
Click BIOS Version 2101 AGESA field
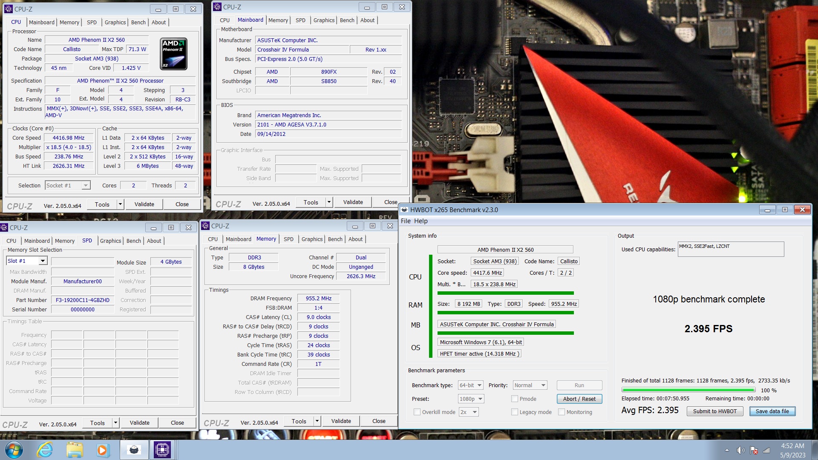click(328, 124)
